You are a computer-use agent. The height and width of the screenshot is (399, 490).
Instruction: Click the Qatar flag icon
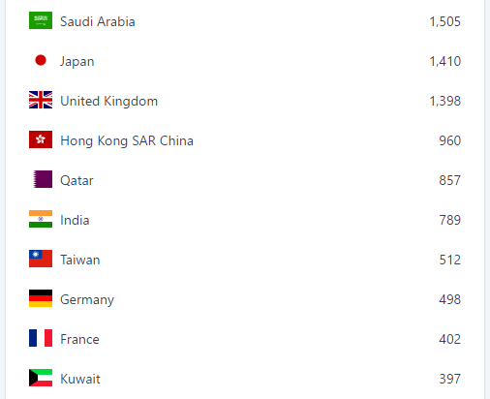[x=41, y=179]
